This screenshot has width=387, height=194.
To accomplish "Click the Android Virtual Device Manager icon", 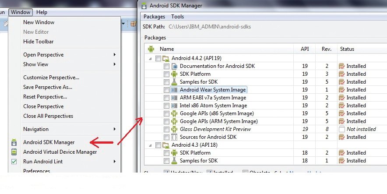I will click(x=14, y=152).
